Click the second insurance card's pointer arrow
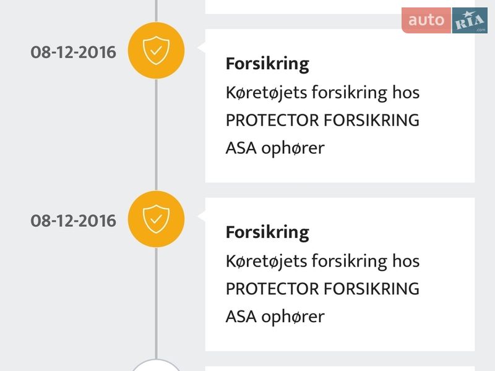The image size is (495, 371). coord(201,216)
